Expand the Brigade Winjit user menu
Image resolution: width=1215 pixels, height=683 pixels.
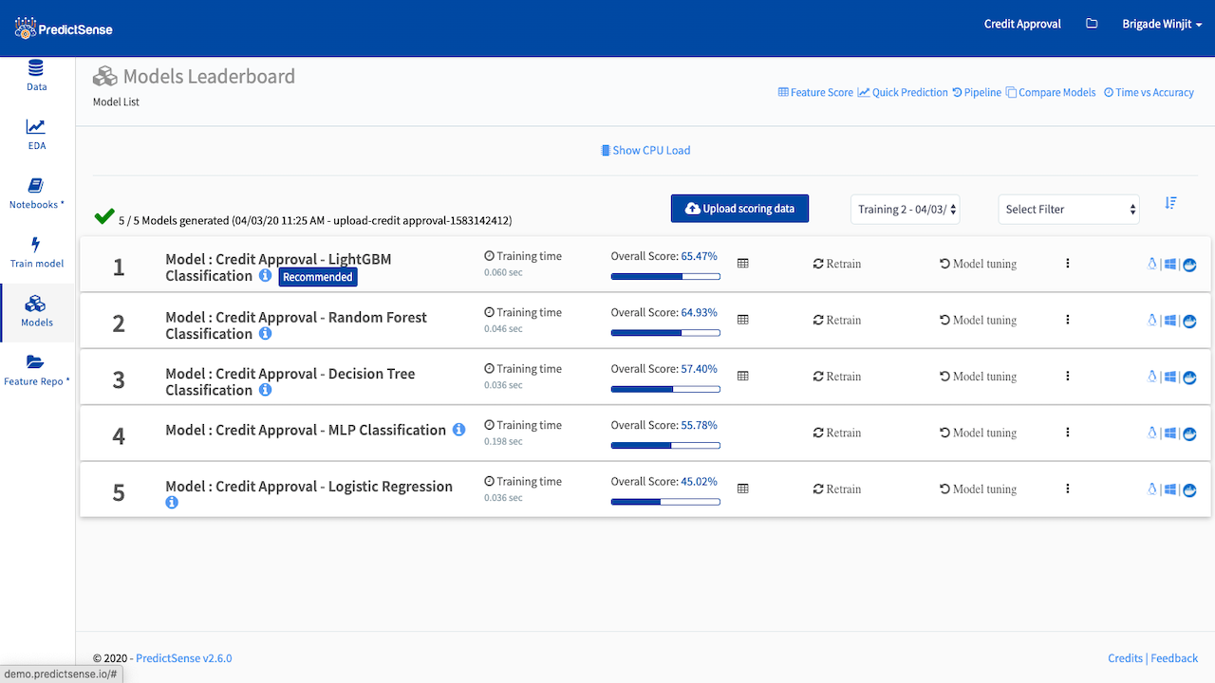[1162, 24]
